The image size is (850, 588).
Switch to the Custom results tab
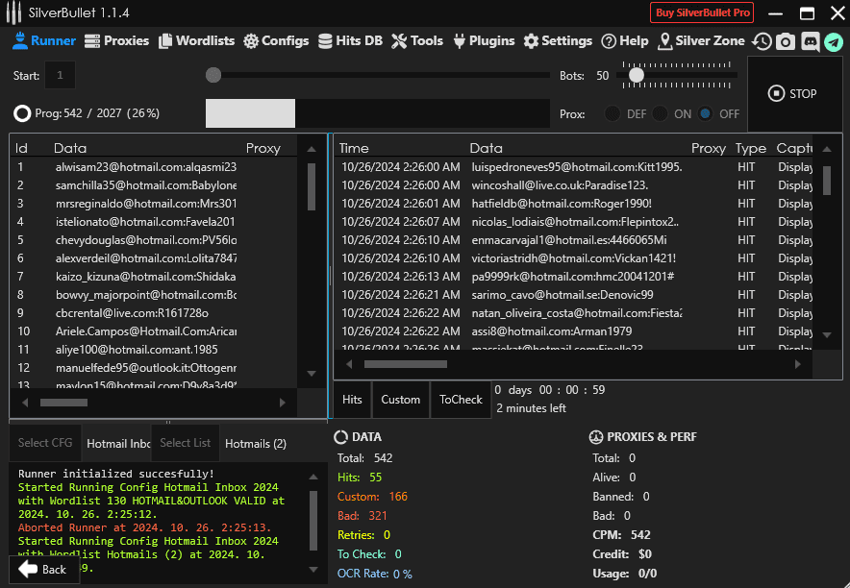click(x=400, y=400)
